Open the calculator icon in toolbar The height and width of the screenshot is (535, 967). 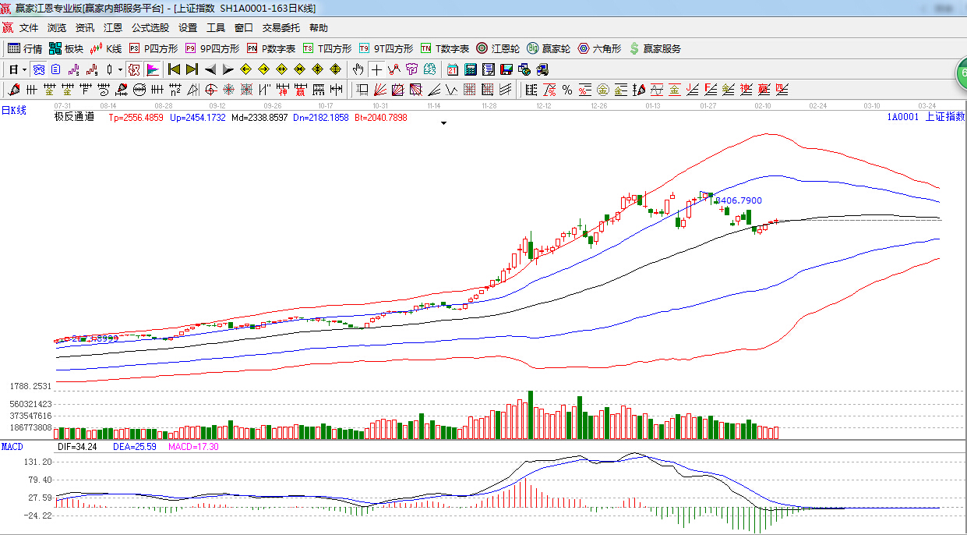(471, 69)
